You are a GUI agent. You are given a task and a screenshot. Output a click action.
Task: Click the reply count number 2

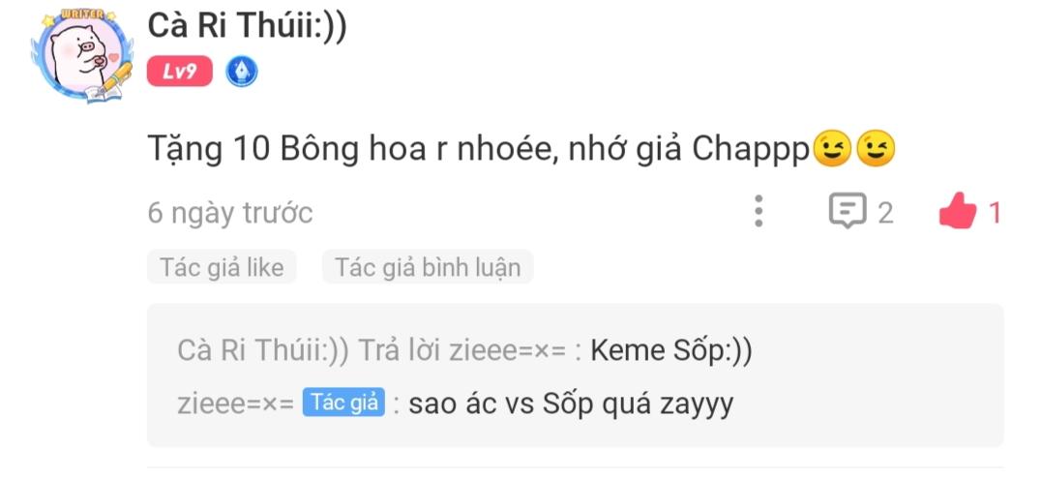pyautogui.click(x=886, y=214)
